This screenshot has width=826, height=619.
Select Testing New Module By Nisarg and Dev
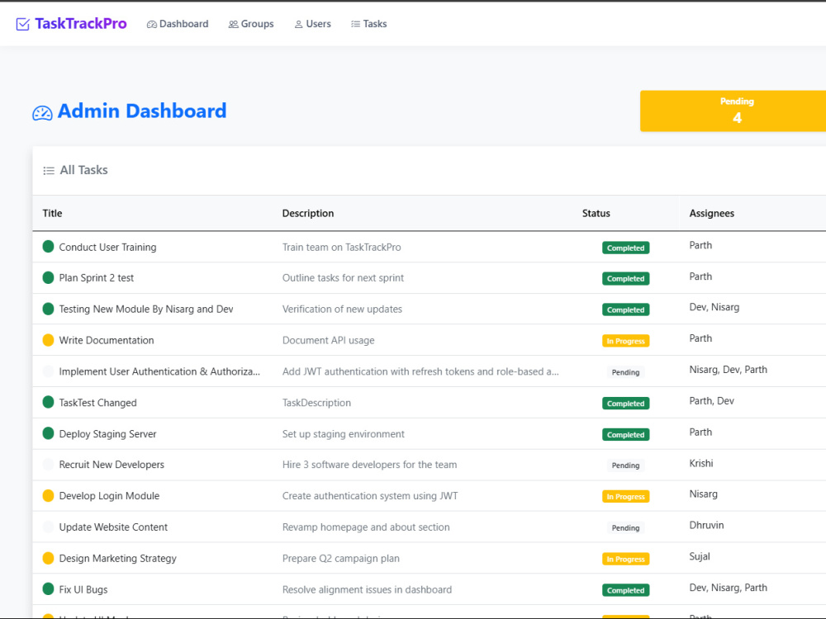pos(146,309)
